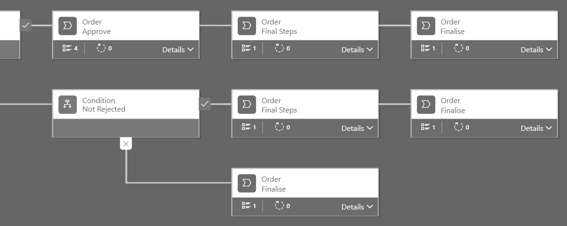Expand Details on Order Finalise right of the condition row
The height and width of the screenshot is (226, 567).
[536, 128]
